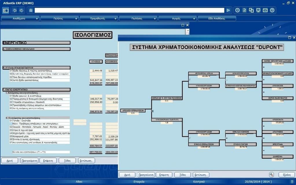Run the command with the play arrow

point(228,10)
